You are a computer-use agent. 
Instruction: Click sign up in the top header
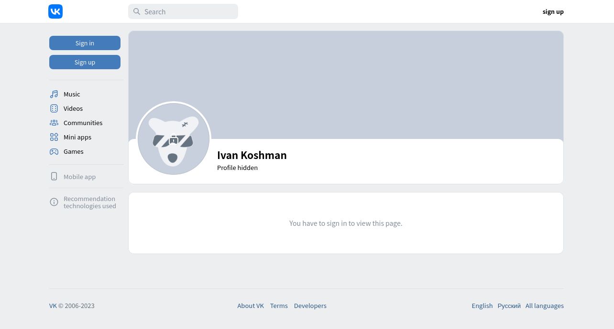click(553, 11)
